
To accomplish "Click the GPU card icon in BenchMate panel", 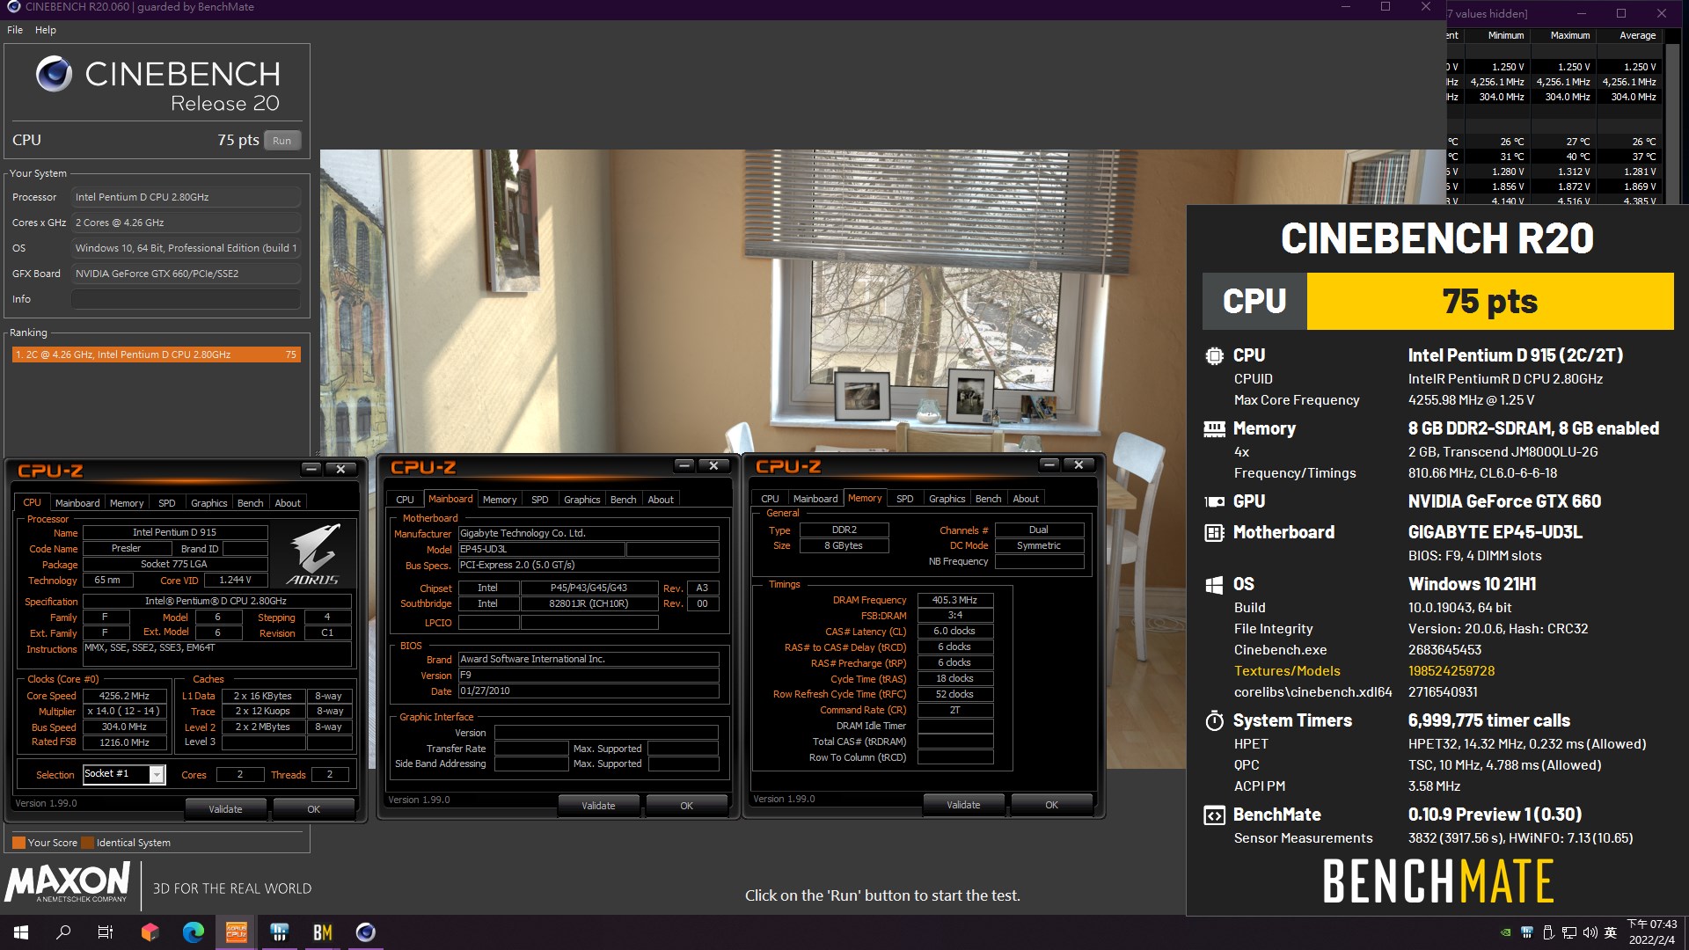I will 1214,501.
